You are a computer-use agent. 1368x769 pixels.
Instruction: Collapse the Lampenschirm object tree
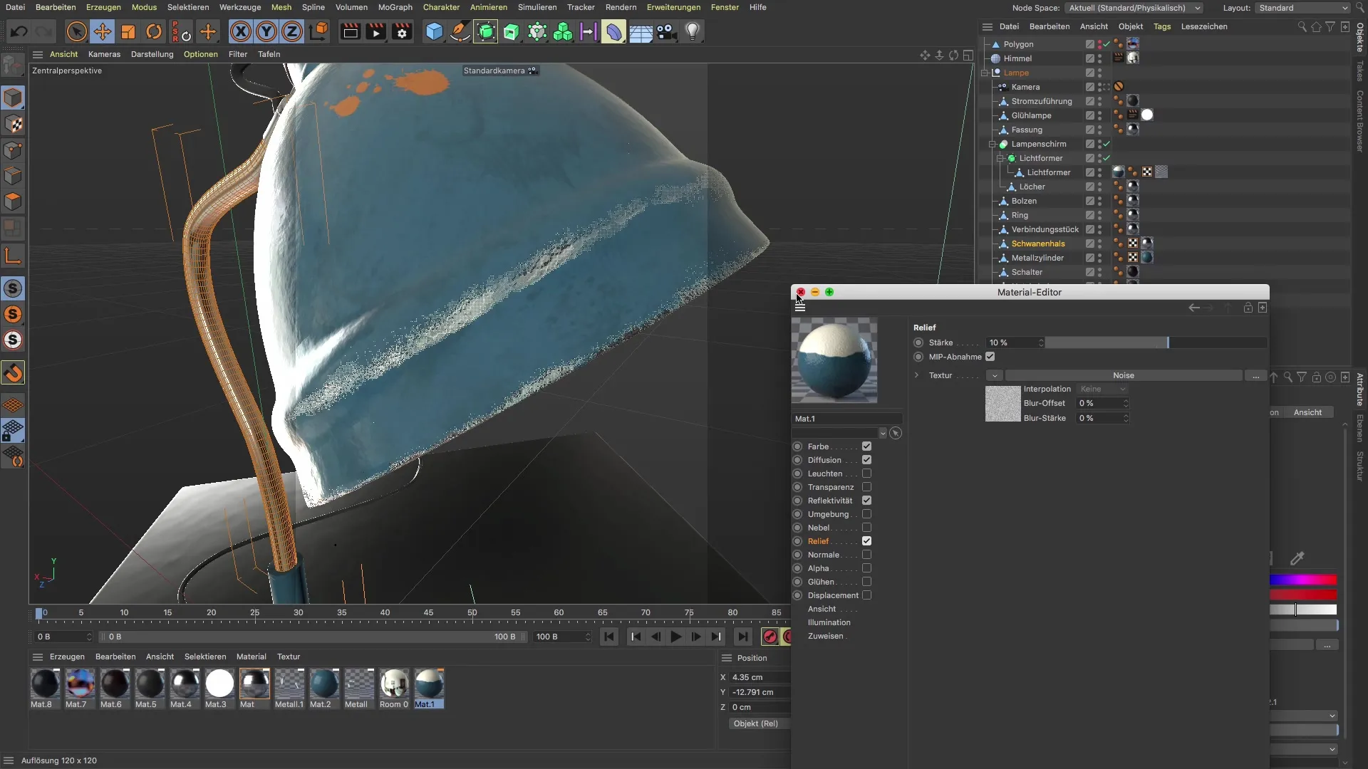(992, 144)
